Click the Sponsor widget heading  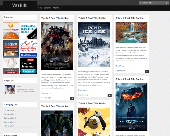[x=8, y=17]
